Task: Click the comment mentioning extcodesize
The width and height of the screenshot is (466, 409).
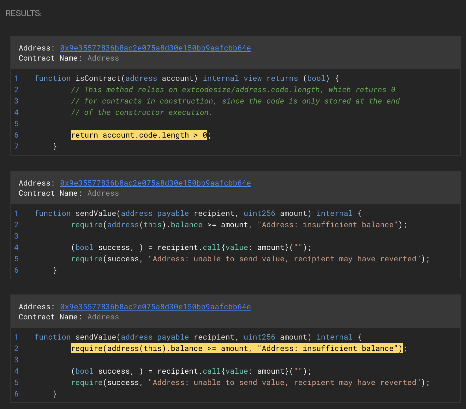Action: [233, 90]
